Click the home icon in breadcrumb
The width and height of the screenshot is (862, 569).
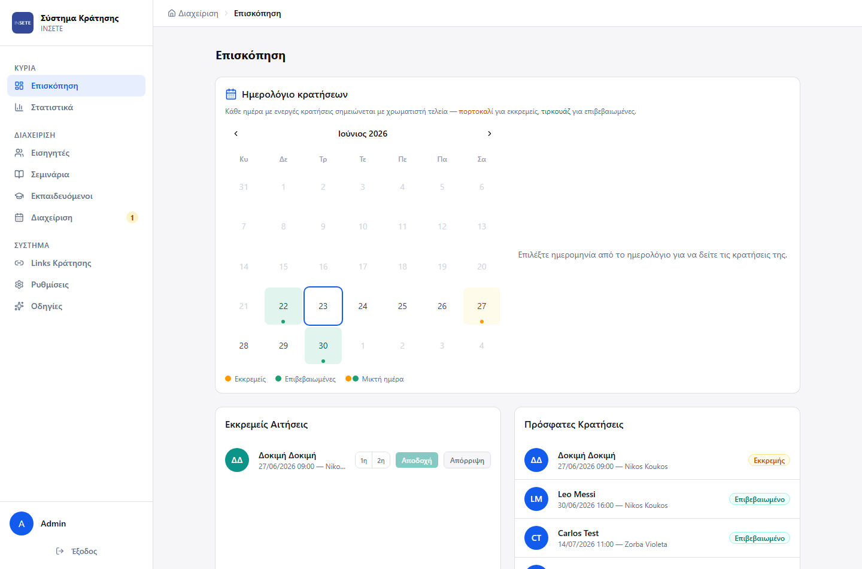tap(172, 13)
